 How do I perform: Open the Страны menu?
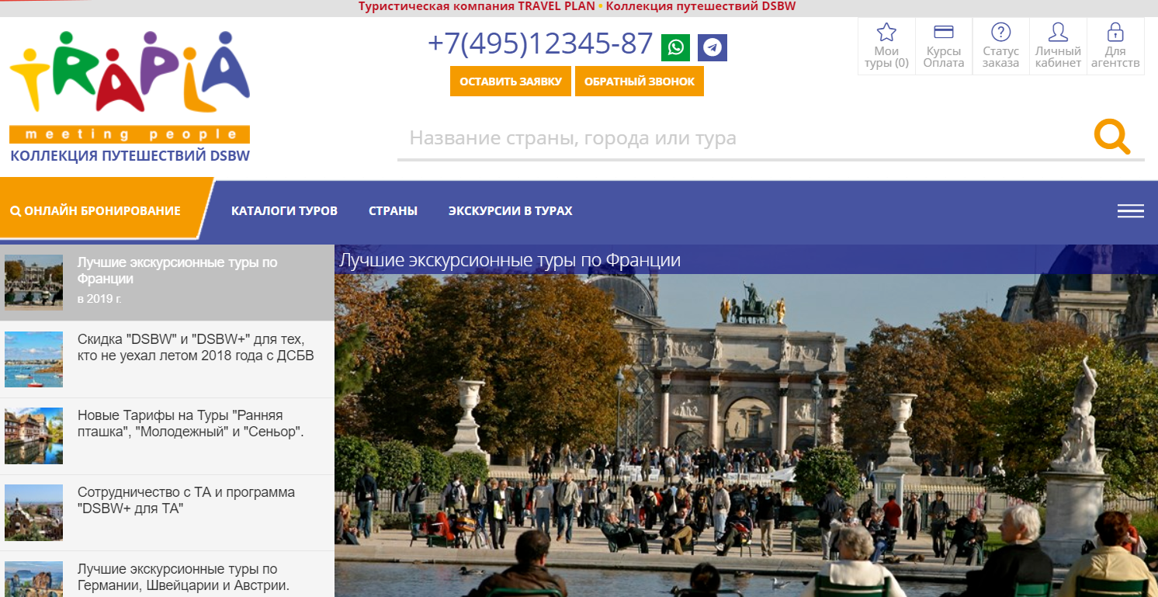pyautogui.click(x=393, y=211)
